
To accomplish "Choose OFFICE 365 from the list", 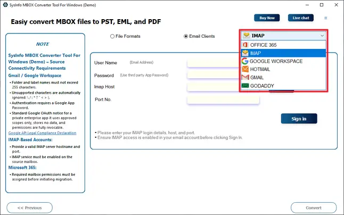I will coord(283,45).
